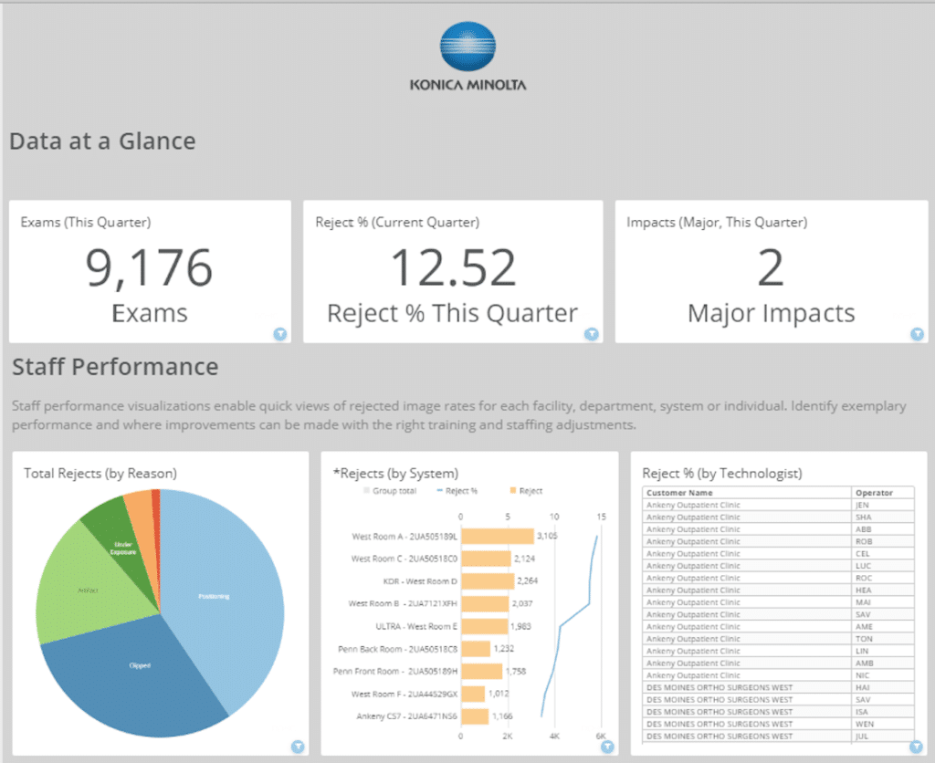
Task: Open filter icon on Exams card
Action: coord(280,334)
